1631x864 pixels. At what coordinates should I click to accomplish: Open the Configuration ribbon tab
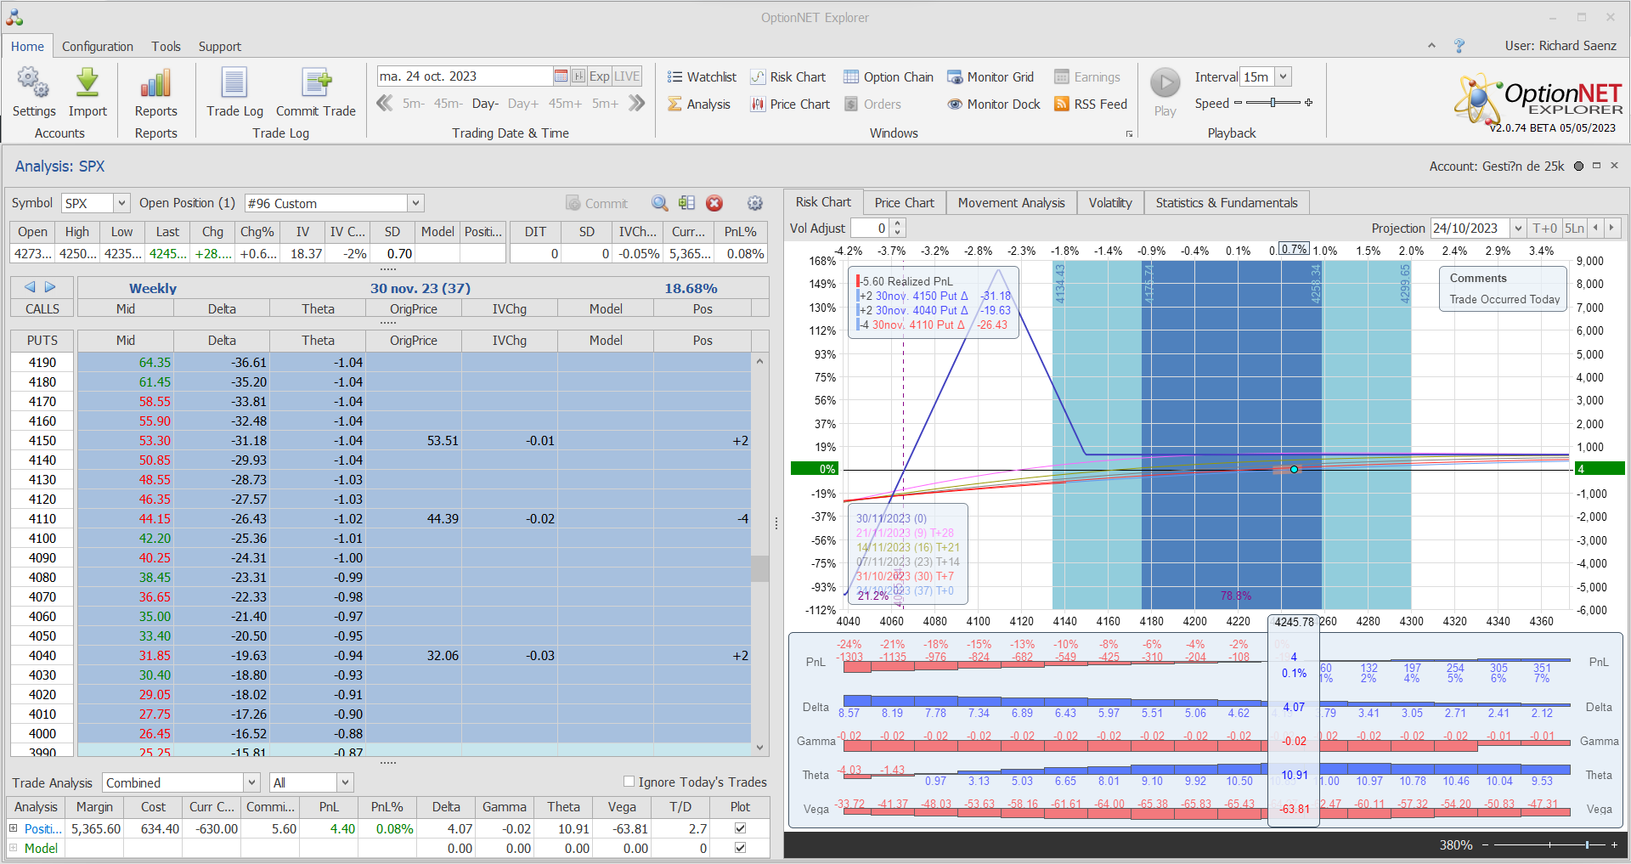click(97, 47)
